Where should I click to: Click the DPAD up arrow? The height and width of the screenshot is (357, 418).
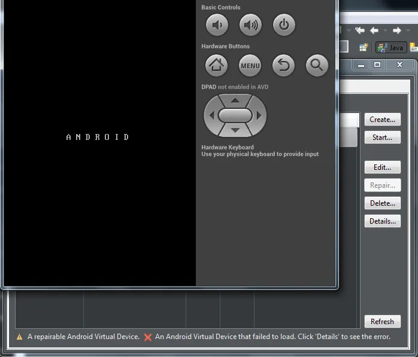[x=235, y=100]
